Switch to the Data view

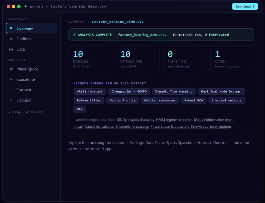click(32, 49)
